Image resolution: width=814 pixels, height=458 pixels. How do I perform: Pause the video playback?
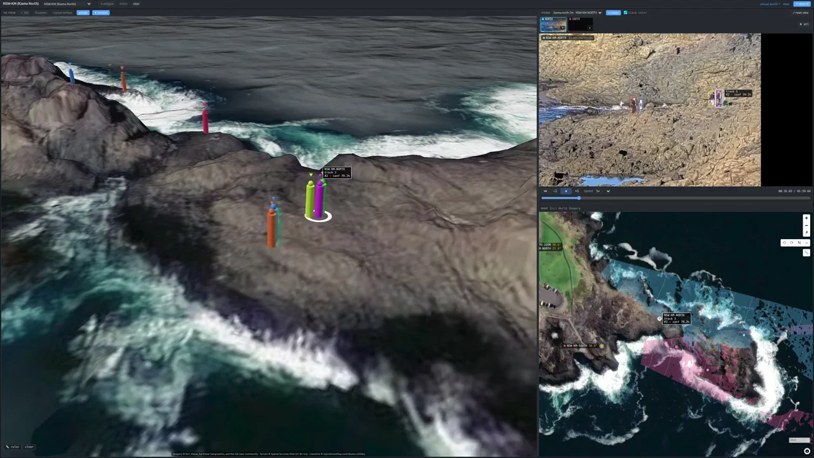pos(566,191)
